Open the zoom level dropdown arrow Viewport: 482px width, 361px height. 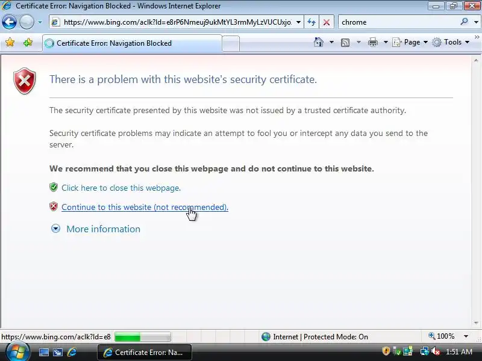point(466,336)
